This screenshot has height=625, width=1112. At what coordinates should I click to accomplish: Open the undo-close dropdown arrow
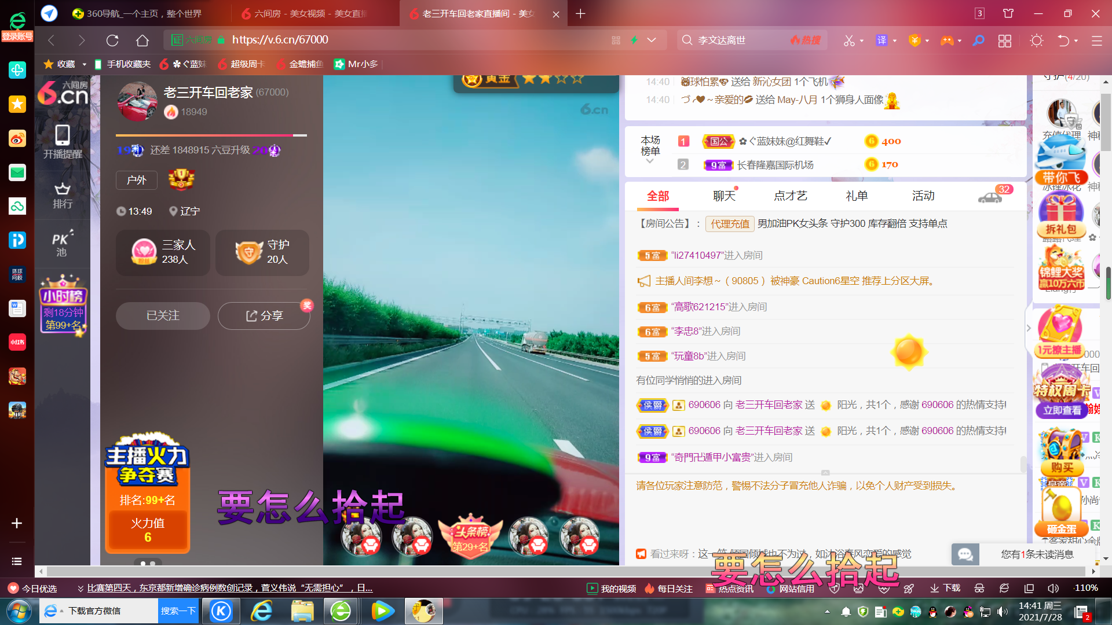(1076, 41)
